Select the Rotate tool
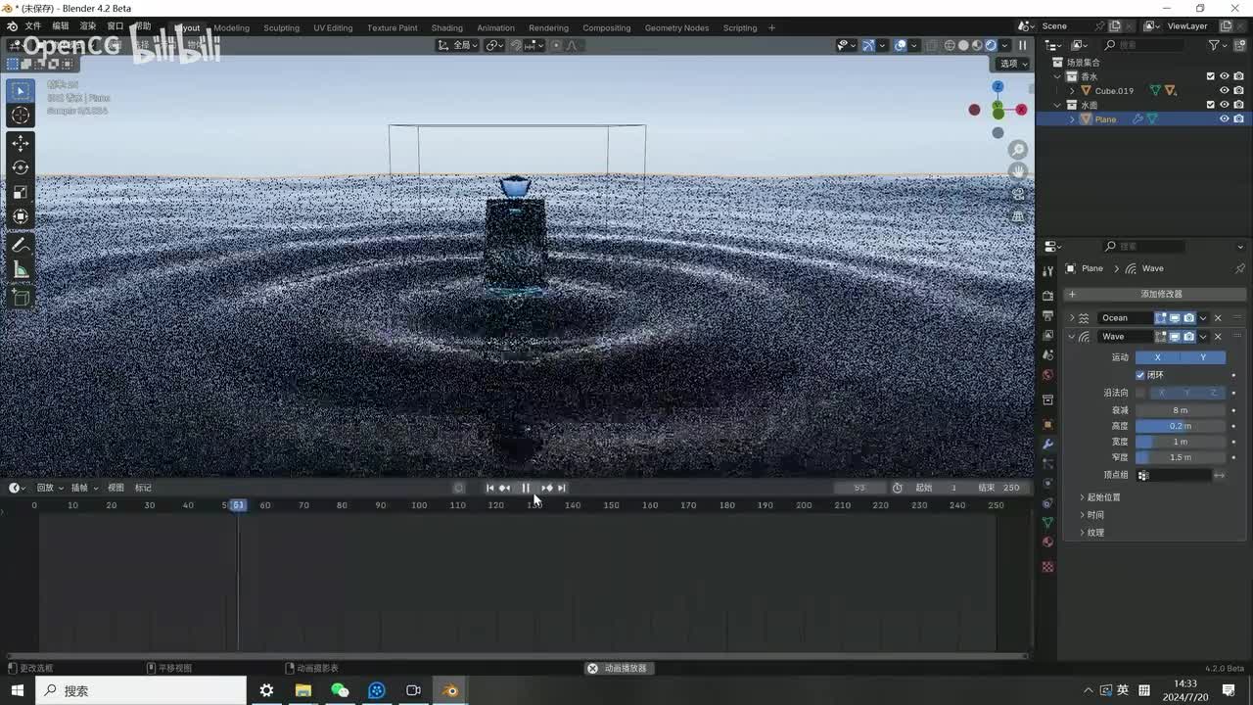The image size is (1253, 705). pyautogui.click(x=21, y=167)
